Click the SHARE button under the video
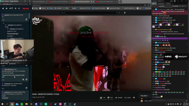The height and width of the screenshot is (106, 189). click(119, 97)
